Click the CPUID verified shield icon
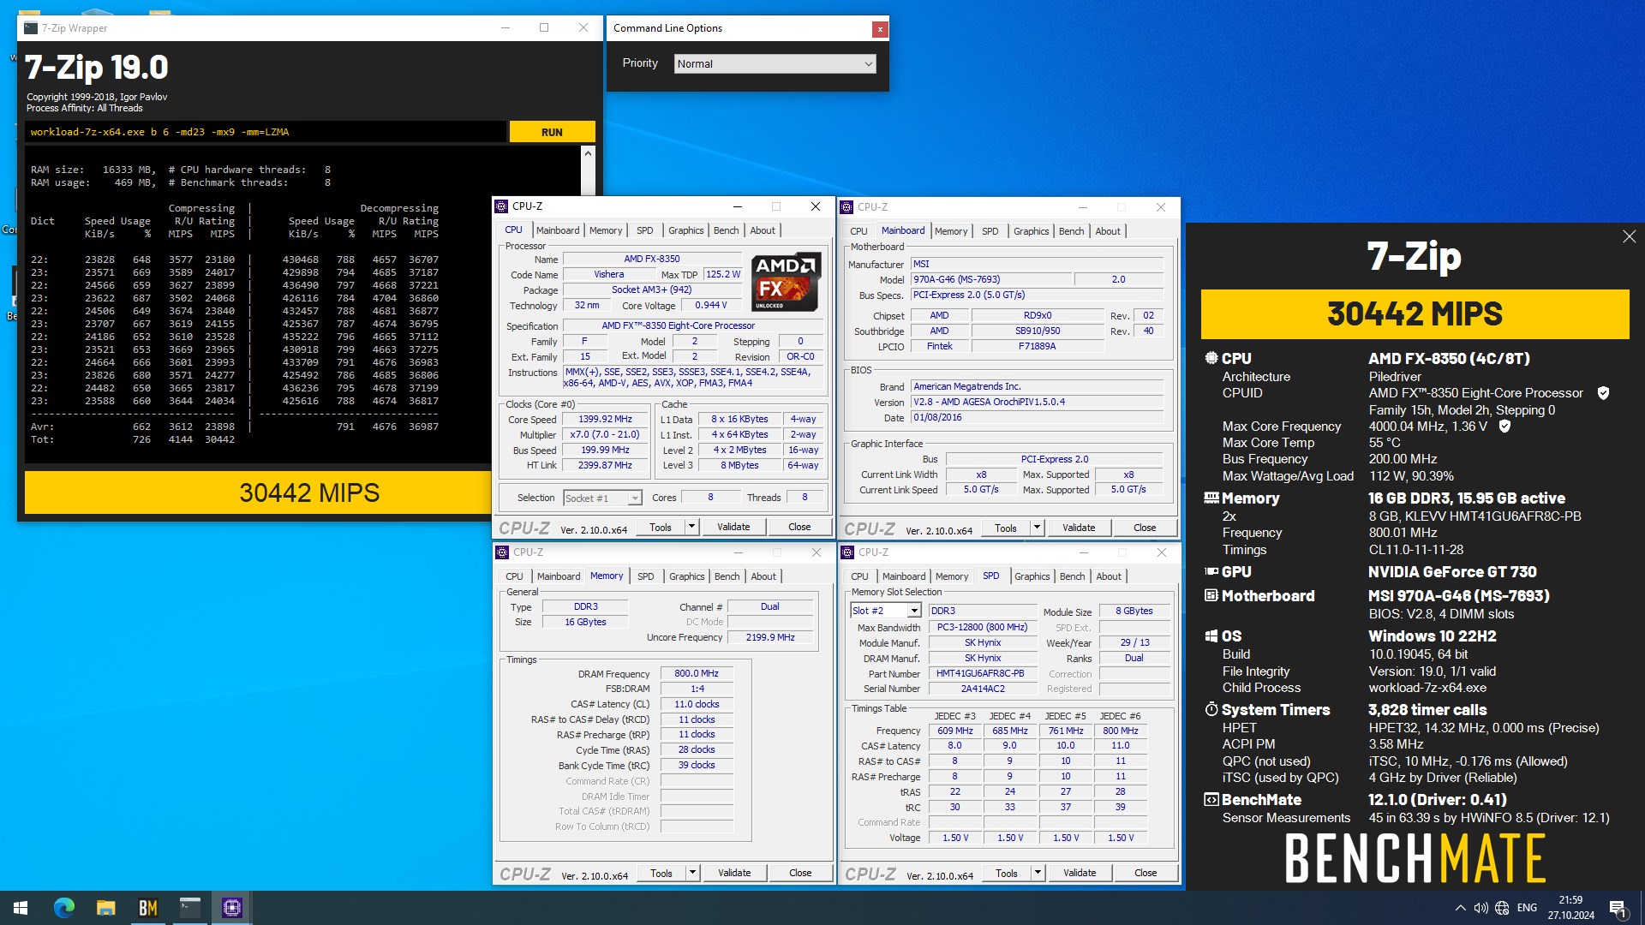 coord(1603,393)
